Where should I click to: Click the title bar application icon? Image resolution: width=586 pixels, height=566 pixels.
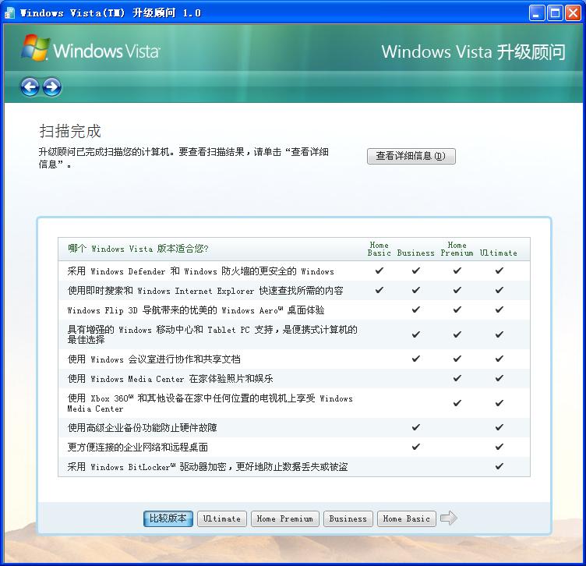(9, 13)
